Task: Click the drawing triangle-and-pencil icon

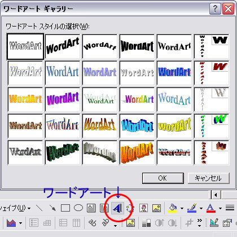Action: [x=214, y=223]
